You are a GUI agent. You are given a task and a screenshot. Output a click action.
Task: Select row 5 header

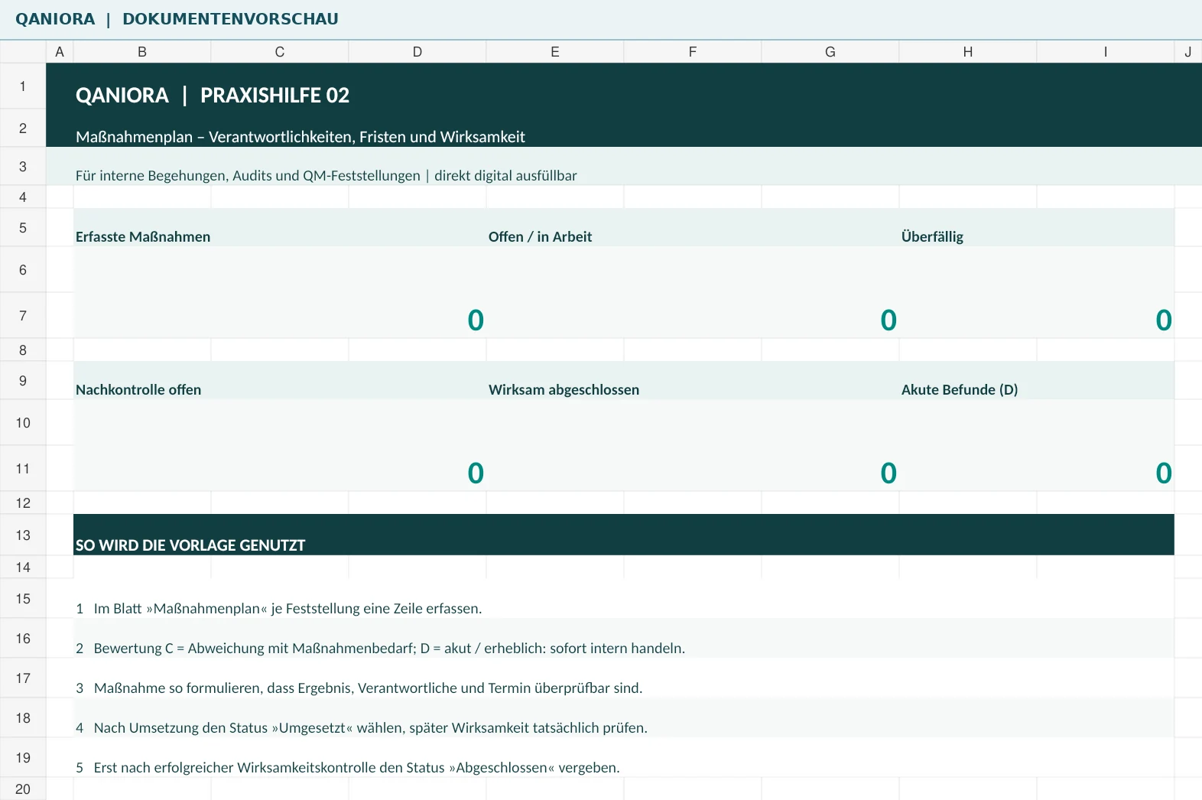pyautogui.click(x=23, y=227)
